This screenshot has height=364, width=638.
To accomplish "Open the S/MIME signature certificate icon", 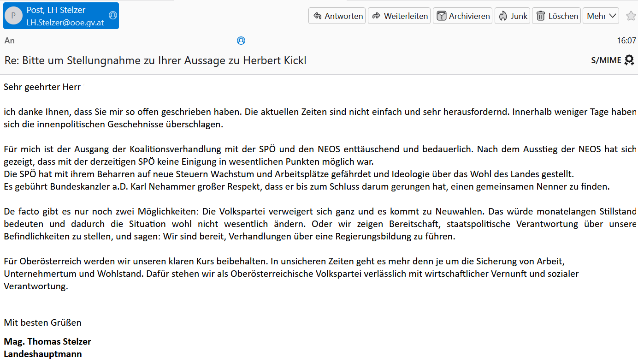I will pos(629,60).
